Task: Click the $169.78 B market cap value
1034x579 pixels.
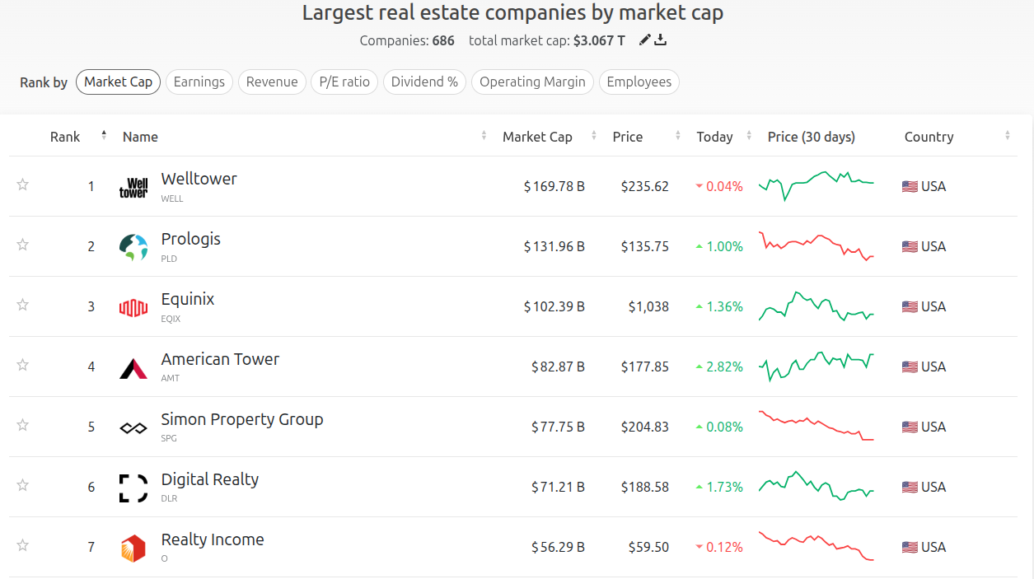Action: tap(554, 186)
